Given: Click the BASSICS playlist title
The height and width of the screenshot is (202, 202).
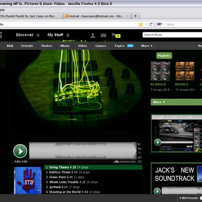Looking at the screenshot, I should pos(181,84).
